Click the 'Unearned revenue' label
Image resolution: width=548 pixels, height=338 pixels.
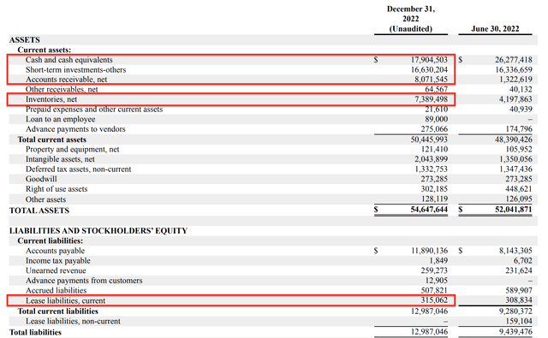coord(56,270)
